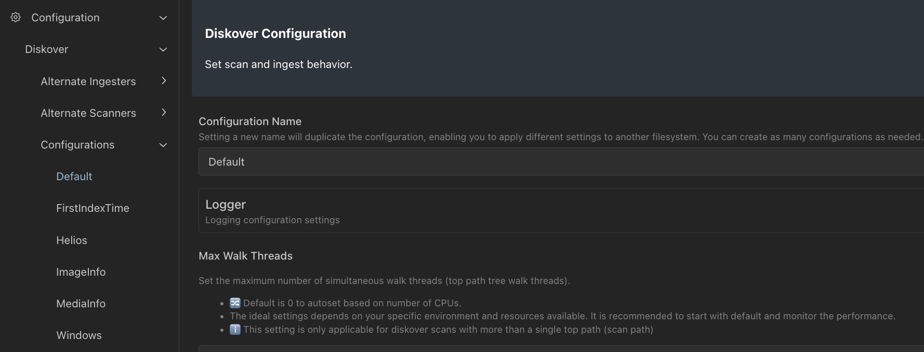
Task: Click the Configuration gear icon
Action: click(16, 17)
